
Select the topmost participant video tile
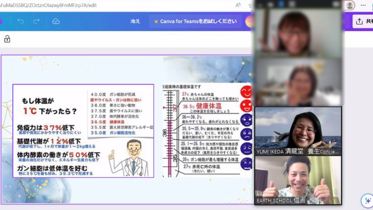pyautogui.click(x=298, y=33)
